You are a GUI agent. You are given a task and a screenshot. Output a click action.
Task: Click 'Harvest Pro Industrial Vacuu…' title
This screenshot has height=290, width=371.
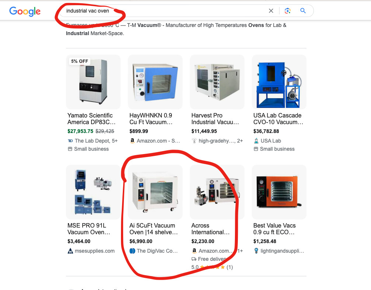pyautogui.click(x=215, y=119)
